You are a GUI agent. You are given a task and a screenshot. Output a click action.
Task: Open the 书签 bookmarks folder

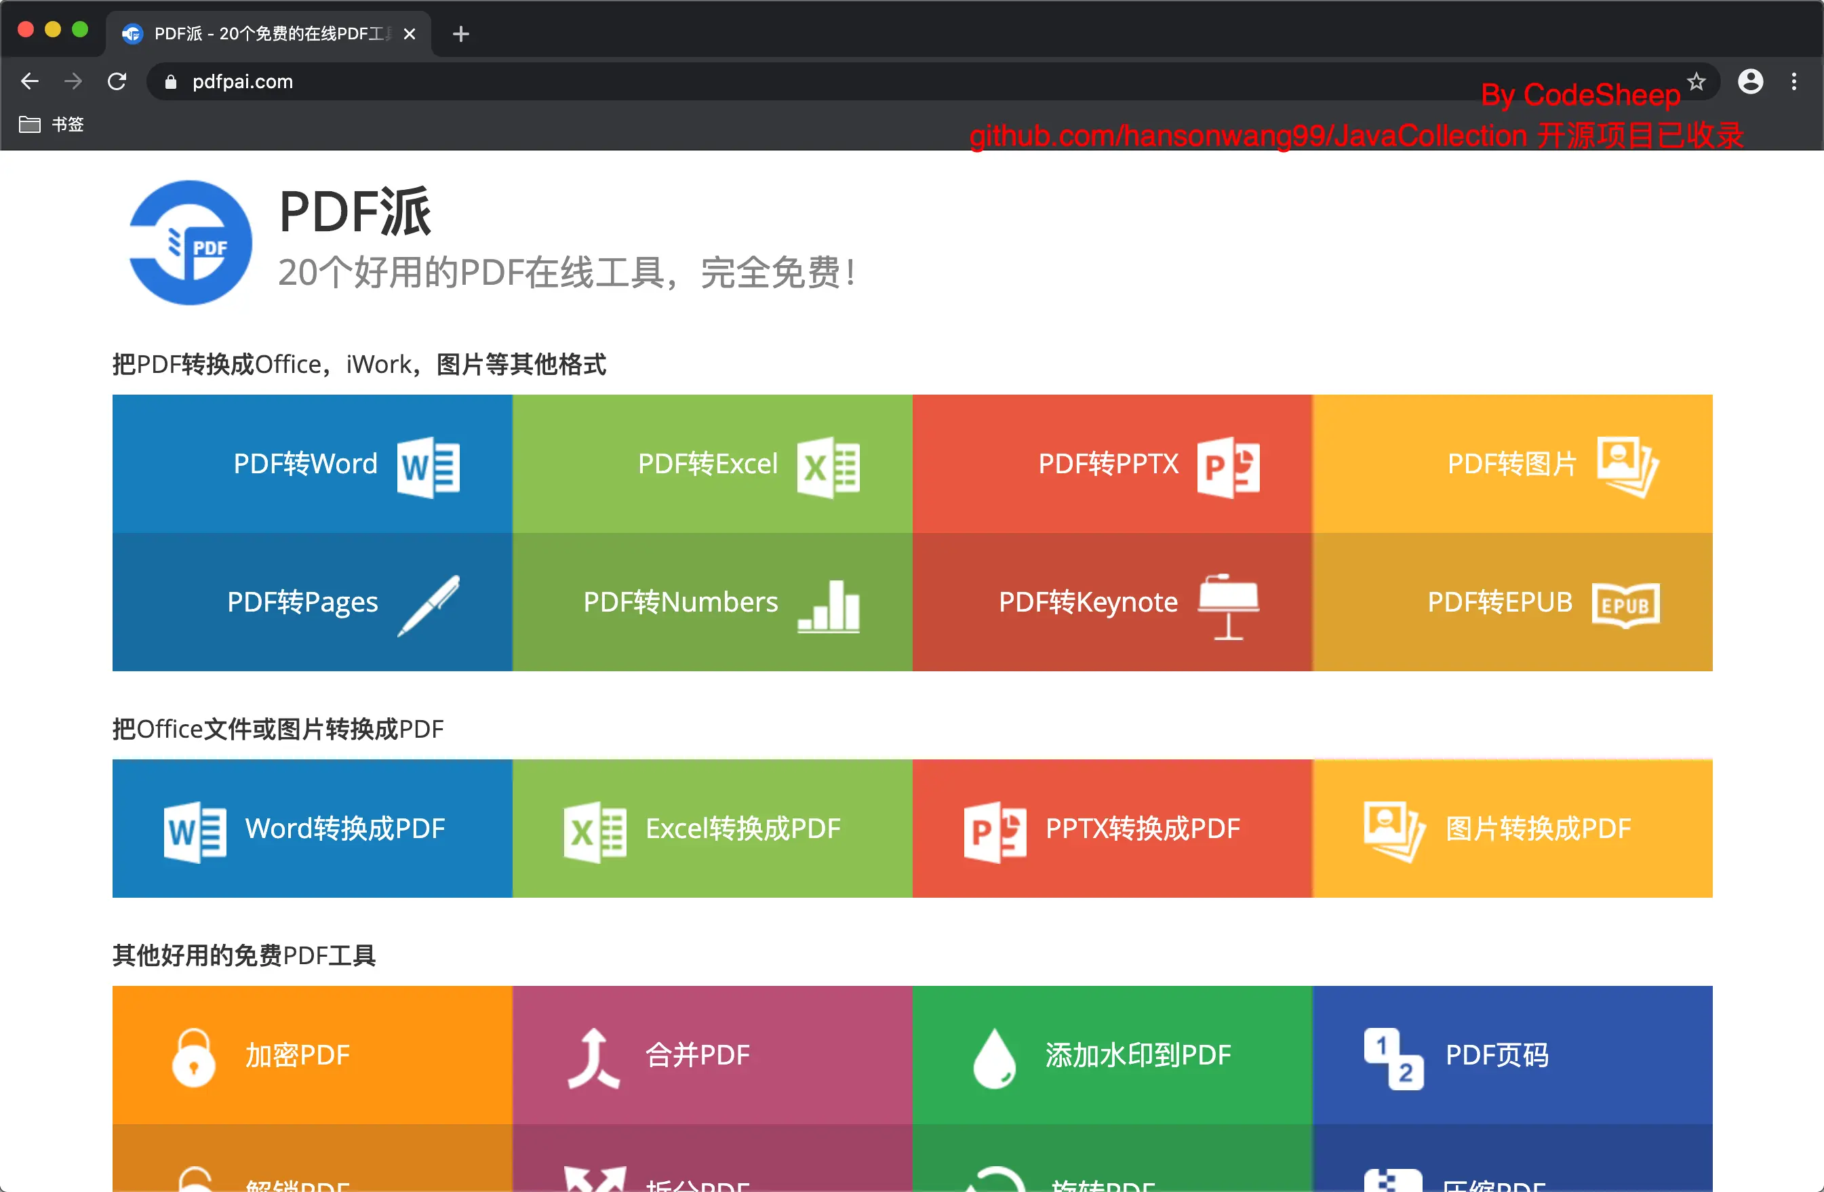pos(52,124)
